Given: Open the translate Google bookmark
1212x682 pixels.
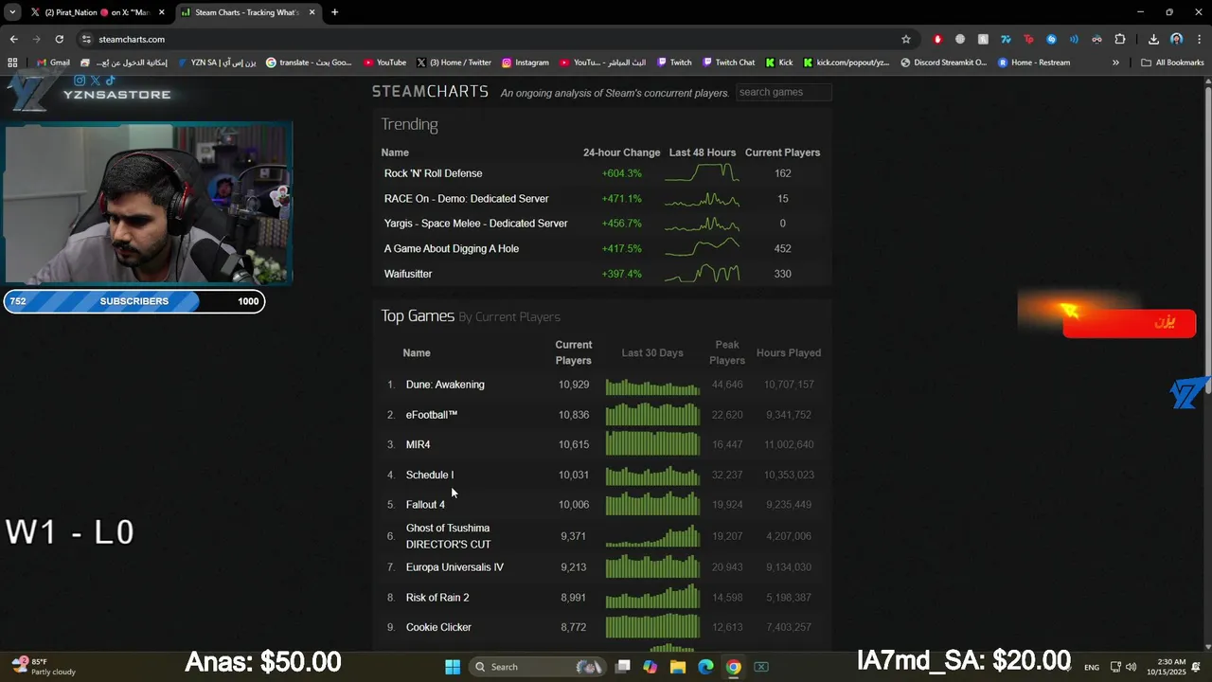Looking at the screenshot, I should click(x=309, y=63).
